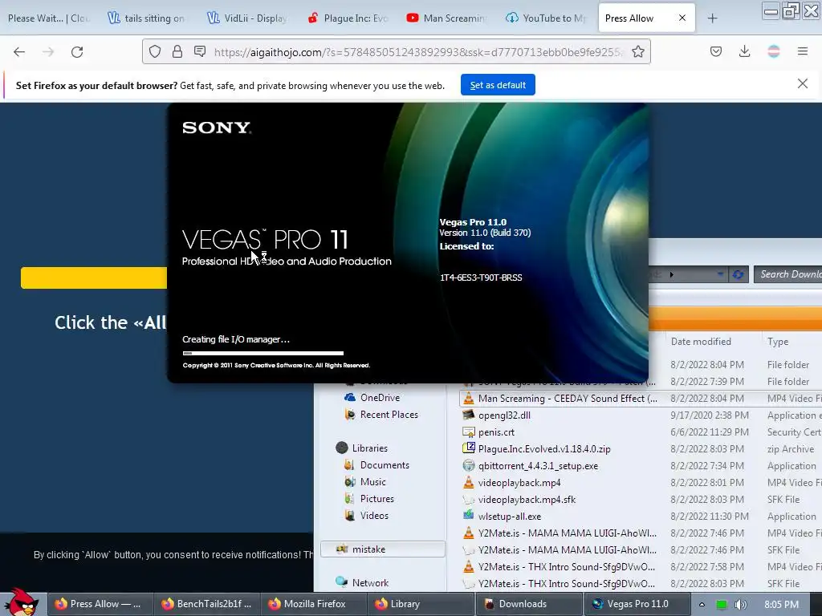Dismiss the default browser notification bar
Image resolution: width=822 pixels, height=616 pixels.
click(803, 83)
